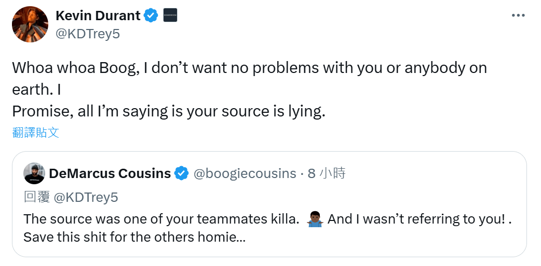Click the 翻譯貼文 translate link
The height and width of the screenshot is (266, 541).
click(x=36, y=132)
